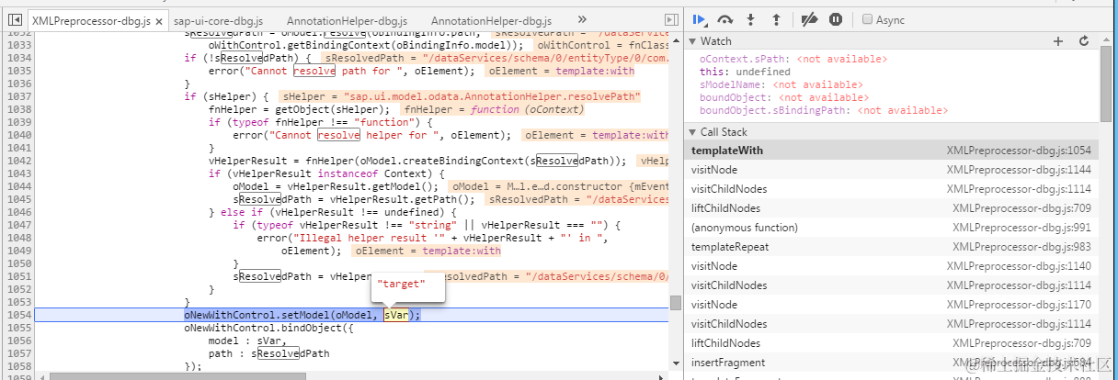
Task: Hide the debugger sidebar panel
Action: coord(669,19)
